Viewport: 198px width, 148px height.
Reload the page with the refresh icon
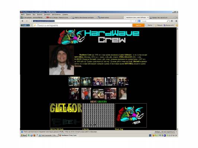click(136, 21)
